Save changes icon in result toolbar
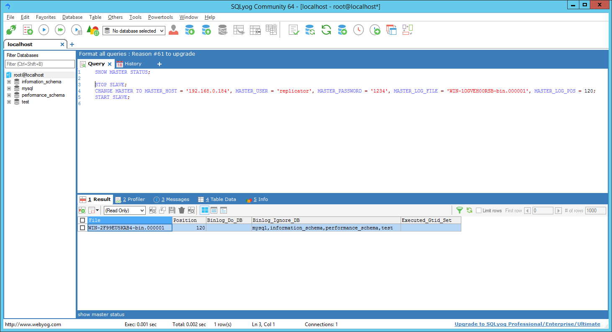Screen dimensions: 612x332 click(172, 210)
